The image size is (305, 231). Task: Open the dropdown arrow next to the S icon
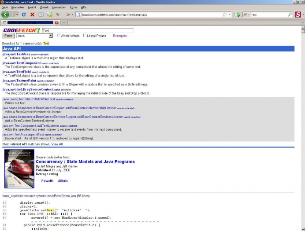tap(303, 15)
